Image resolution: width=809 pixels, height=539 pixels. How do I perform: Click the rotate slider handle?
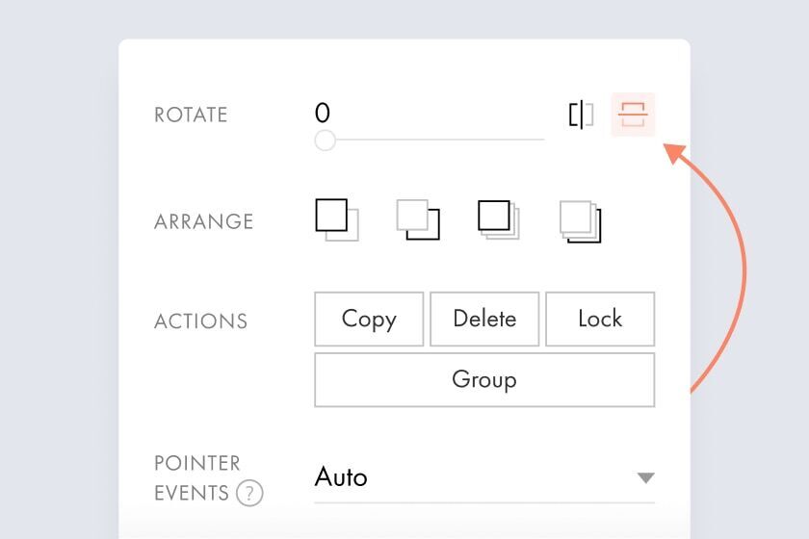click(x=326, y=140)
